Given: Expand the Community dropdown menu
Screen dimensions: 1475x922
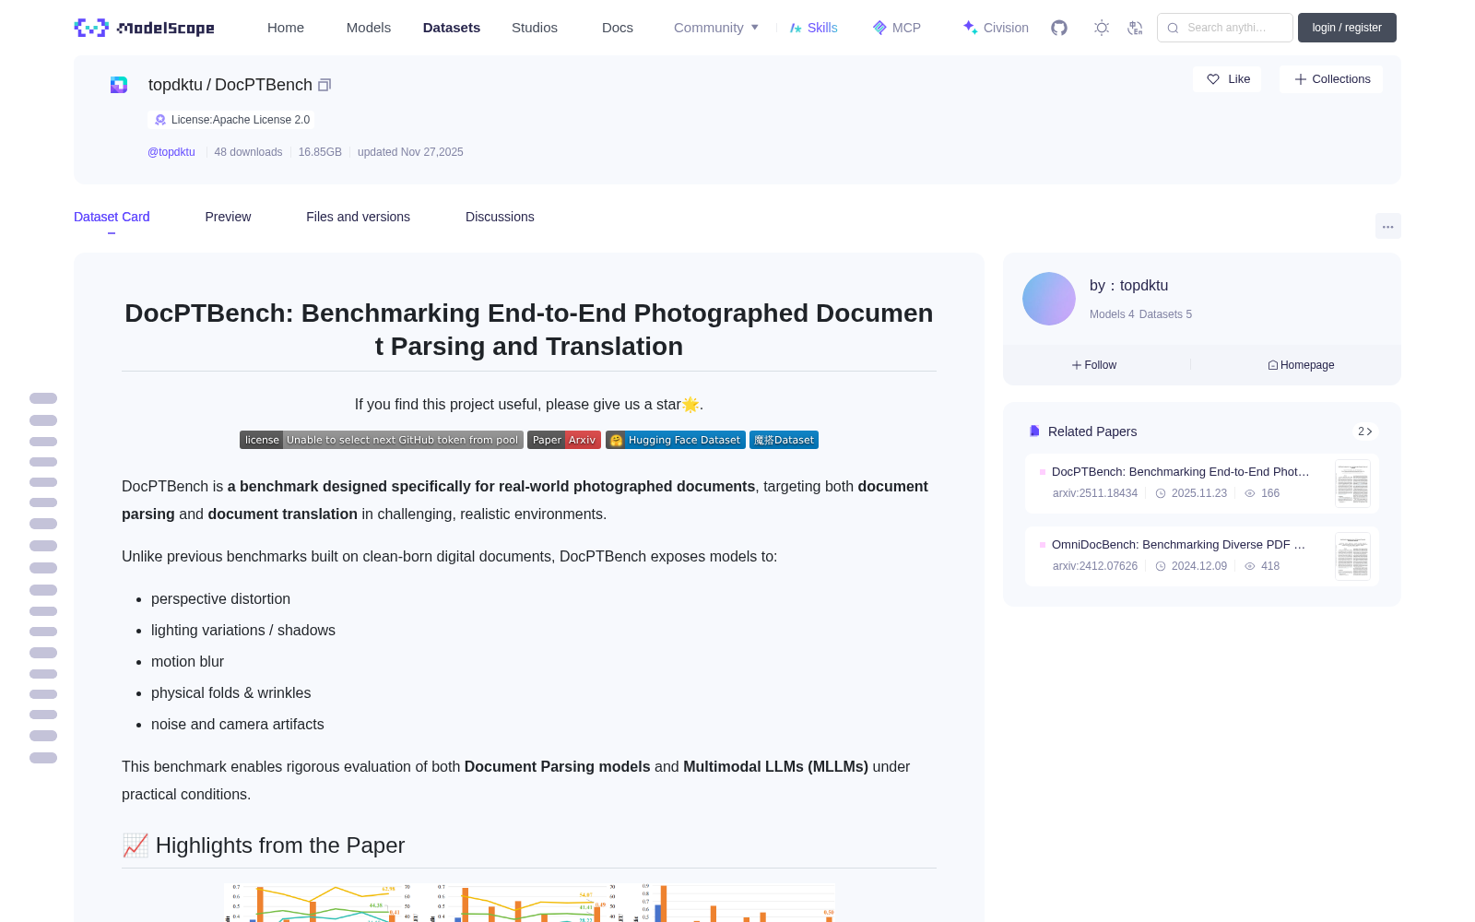Looking at the screenshot, I should (716, 28).
